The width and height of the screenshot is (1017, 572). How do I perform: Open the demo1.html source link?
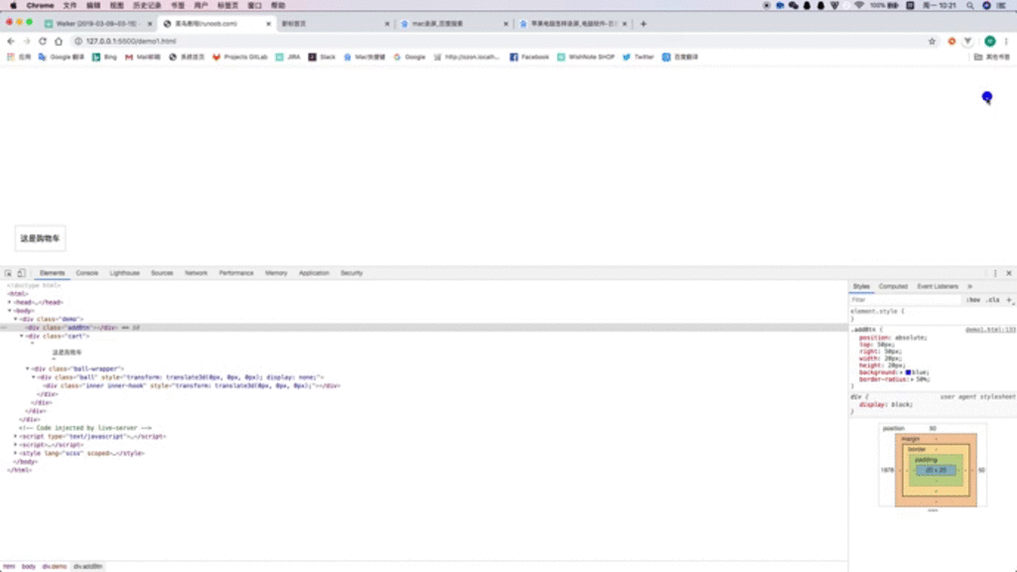(x=990, y=330)
